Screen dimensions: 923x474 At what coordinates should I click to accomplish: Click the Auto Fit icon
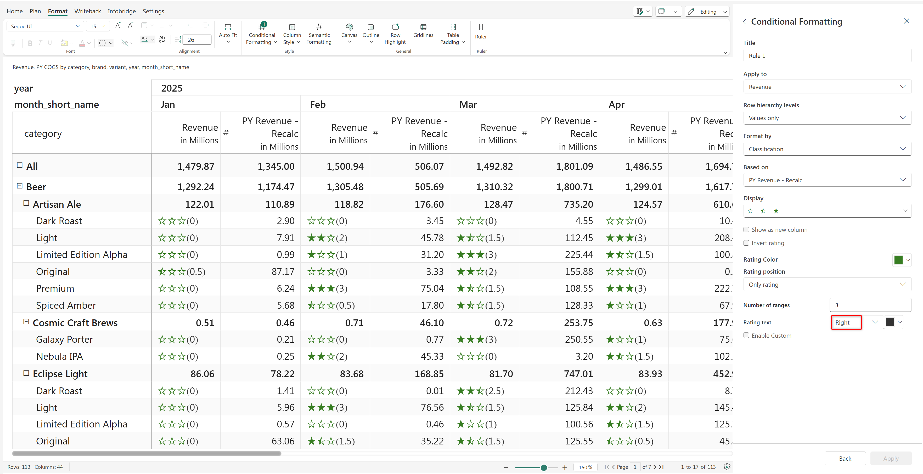pyautogui.click(x=228, y=27)
